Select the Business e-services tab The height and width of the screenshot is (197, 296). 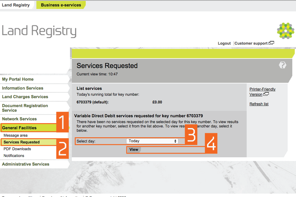pos(61,5)
